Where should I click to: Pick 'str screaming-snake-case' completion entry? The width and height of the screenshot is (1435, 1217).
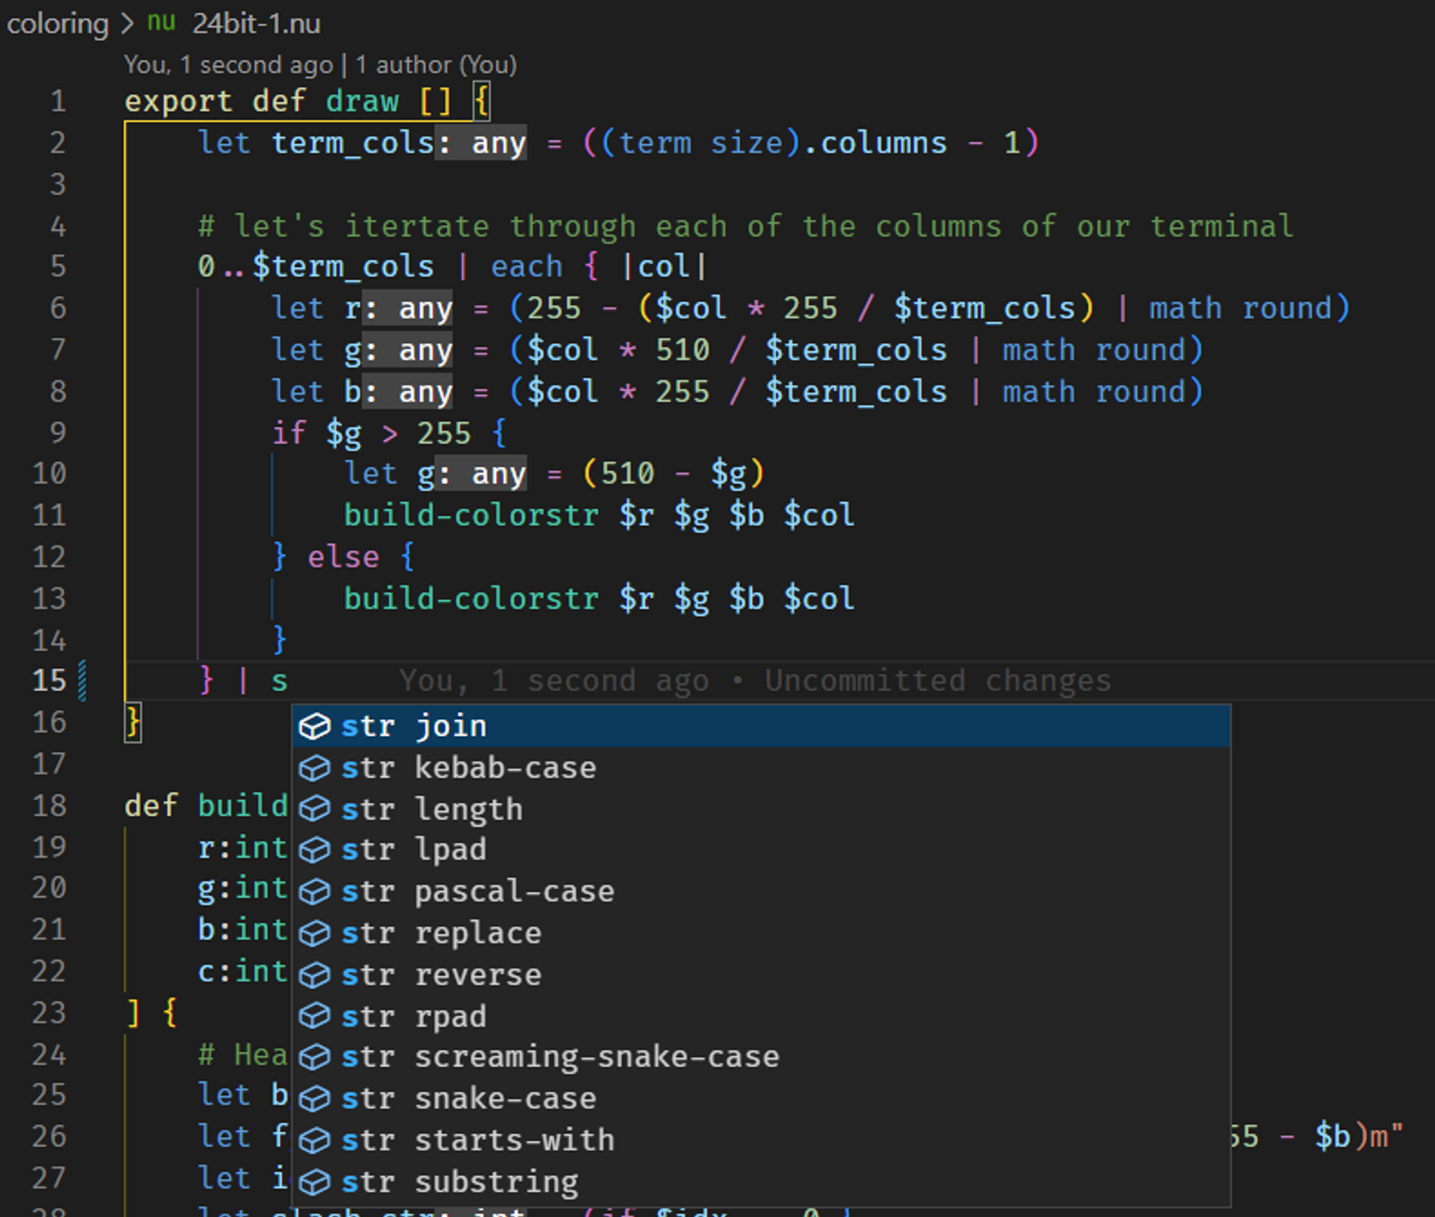(560, 1057)
